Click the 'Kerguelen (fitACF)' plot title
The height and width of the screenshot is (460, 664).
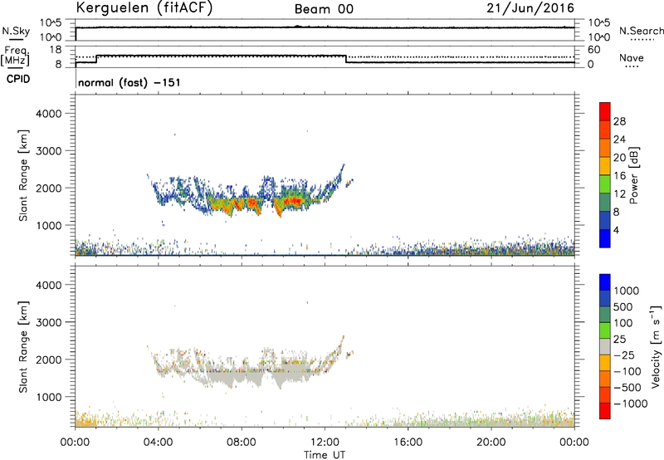click(x=144, y=8)
